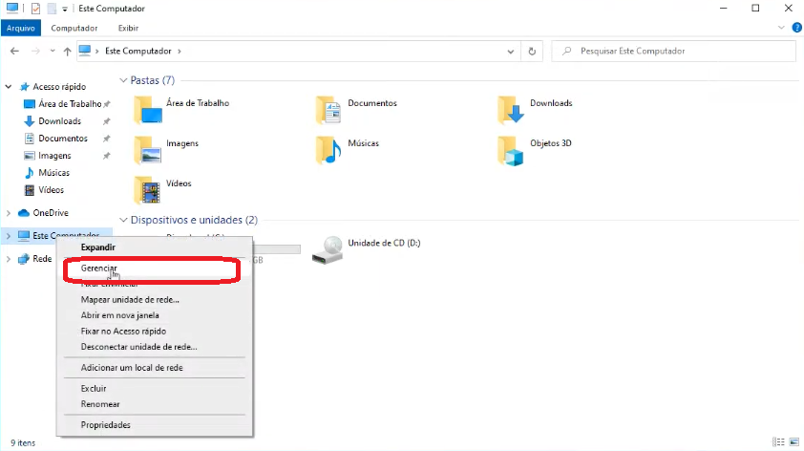Expand the ribbon with the chevron
The height and width of the screenshot is (451, 804).
click(x=781, y=28)
